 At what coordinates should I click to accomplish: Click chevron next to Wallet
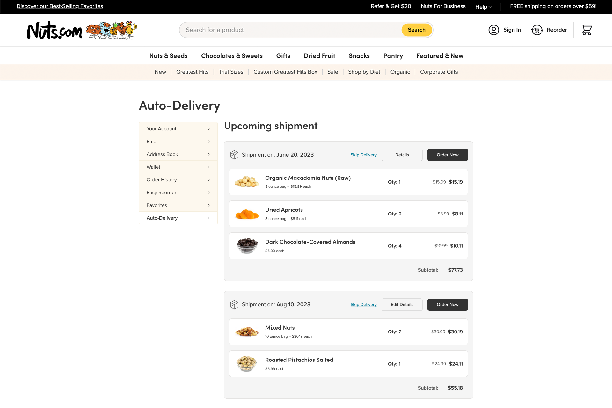point(209,167)
